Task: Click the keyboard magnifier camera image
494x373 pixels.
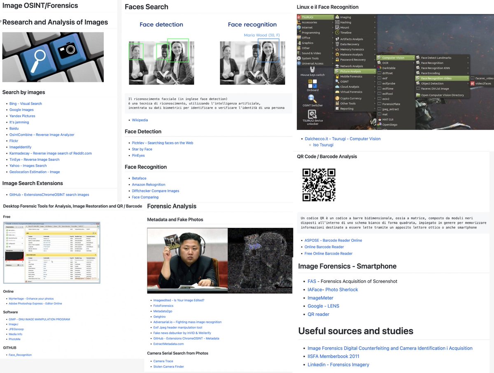Action: point(53,57)
